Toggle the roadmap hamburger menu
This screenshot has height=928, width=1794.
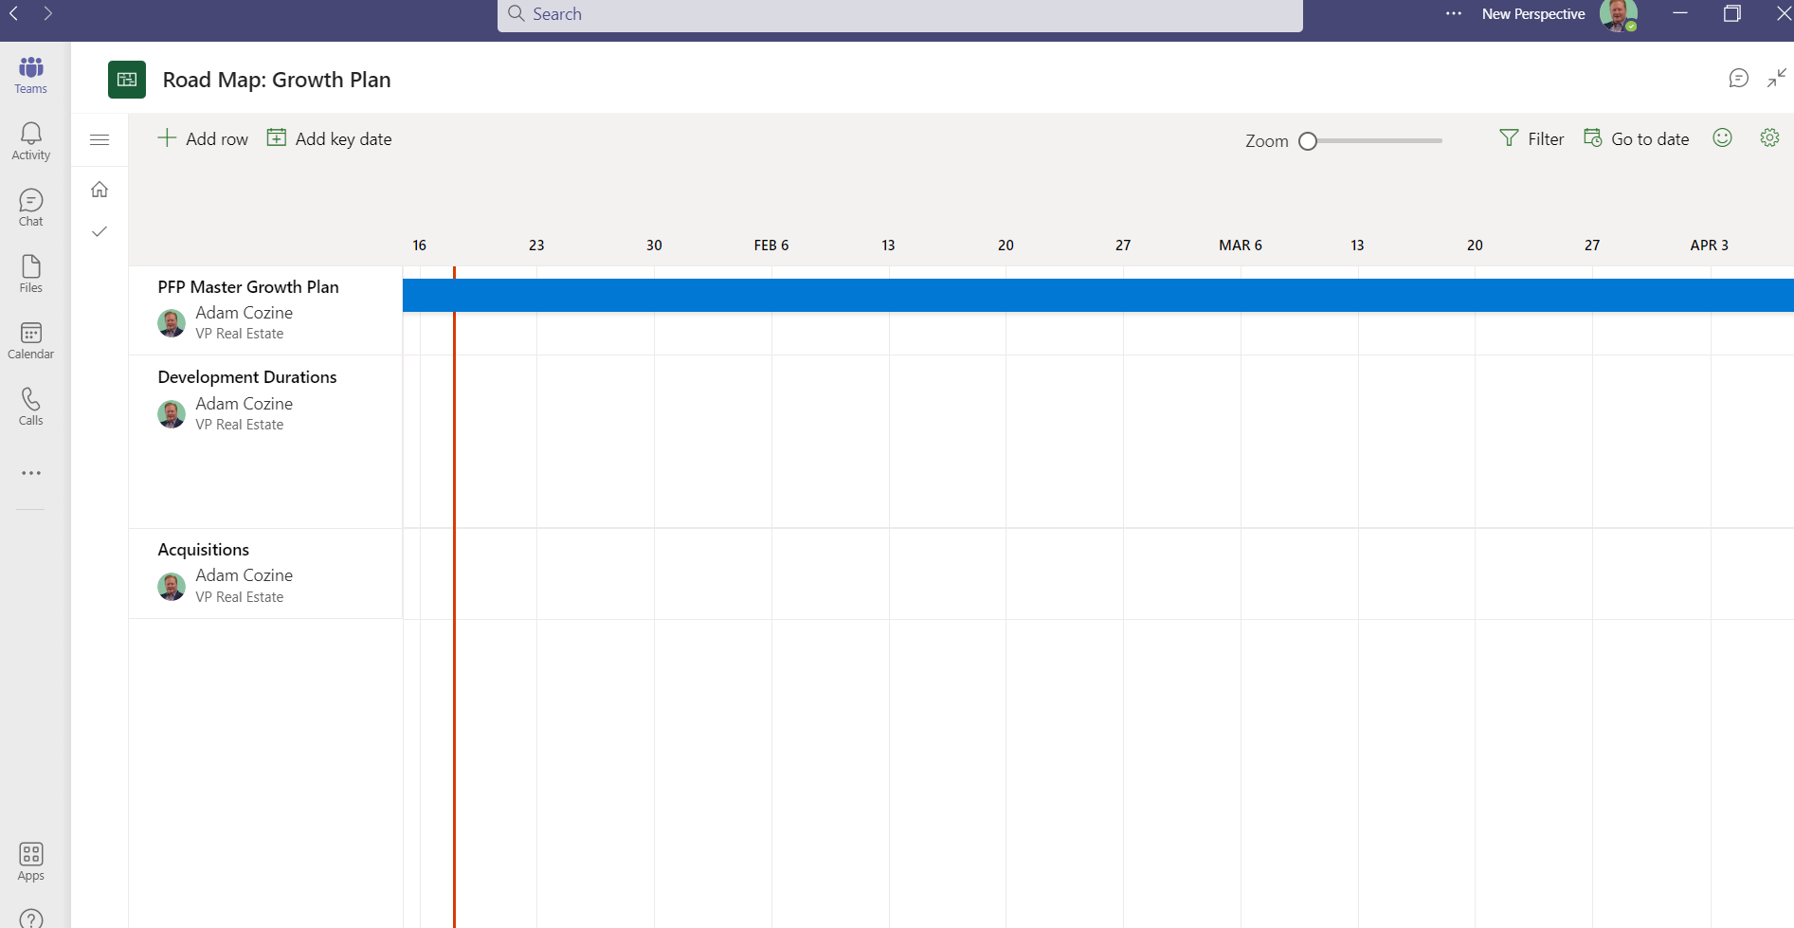[100, 139]
